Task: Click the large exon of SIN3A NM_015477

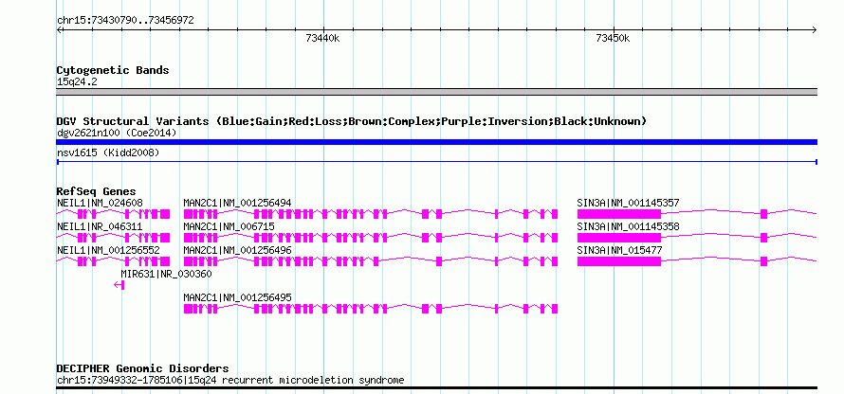Action: coord(619,261)
